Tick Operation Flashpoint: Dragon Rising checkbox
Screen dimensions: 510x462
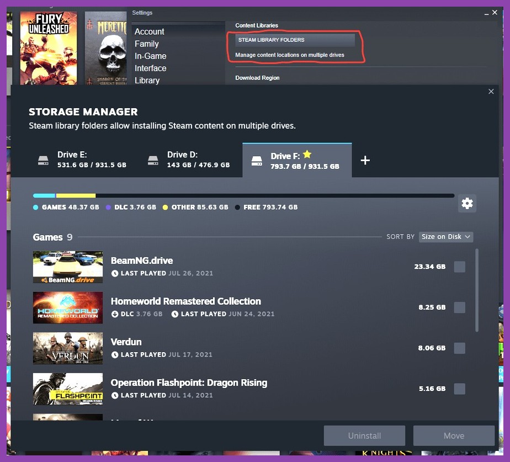pos(460,389)
